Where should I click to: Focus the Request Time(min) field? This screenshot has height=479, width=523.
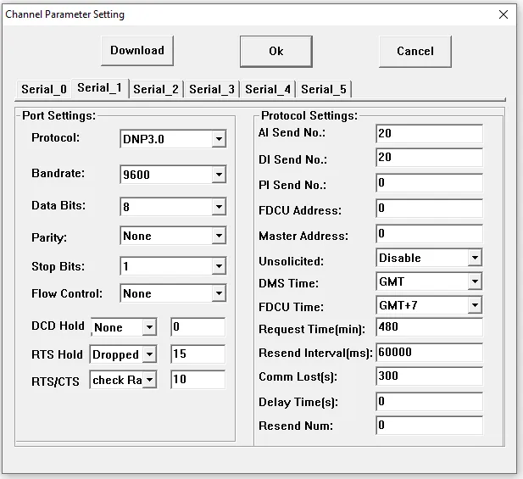429,327
